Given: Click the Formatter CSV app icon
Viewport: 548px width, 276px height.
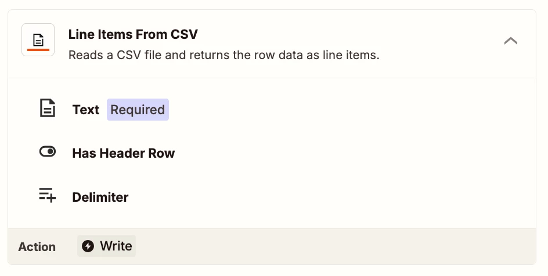Looking at the screenshot, I should tap(38, 40).
